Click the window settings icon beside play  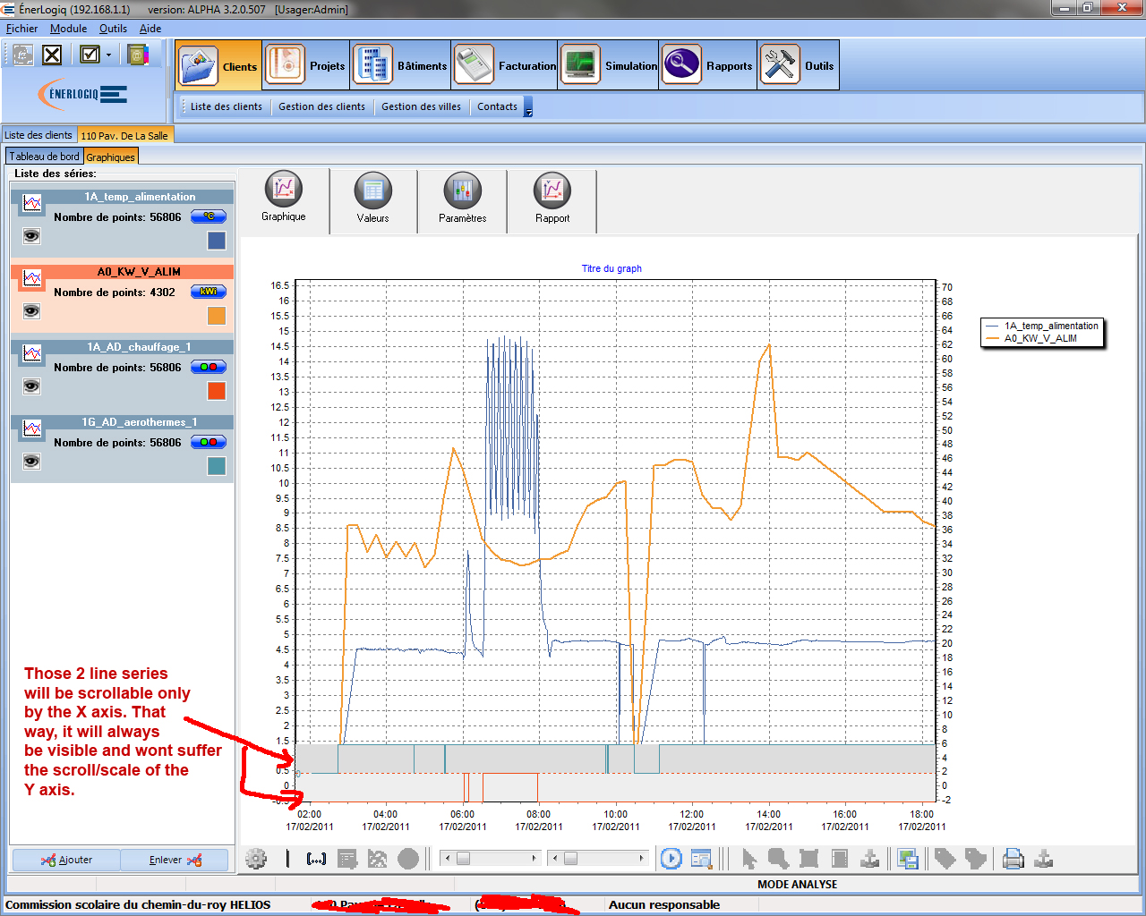701,859
